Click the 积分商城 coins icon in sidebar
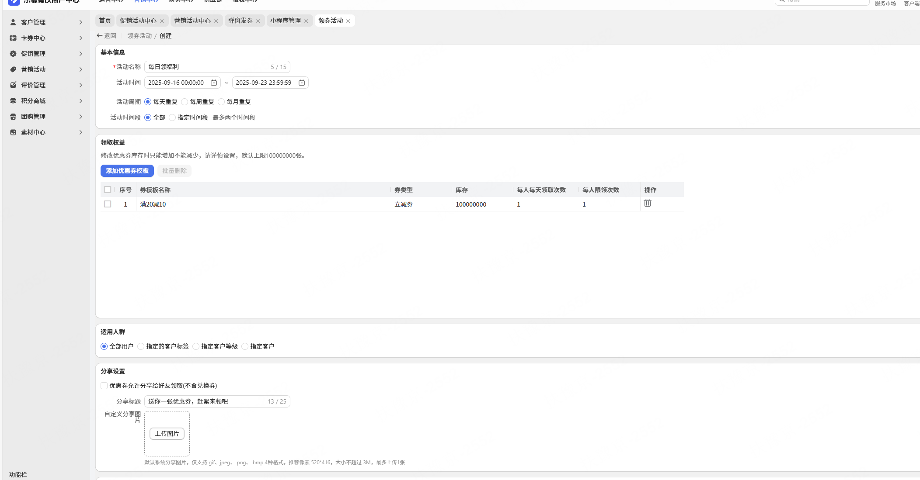920x480 pixels. (x=13, y=101)
